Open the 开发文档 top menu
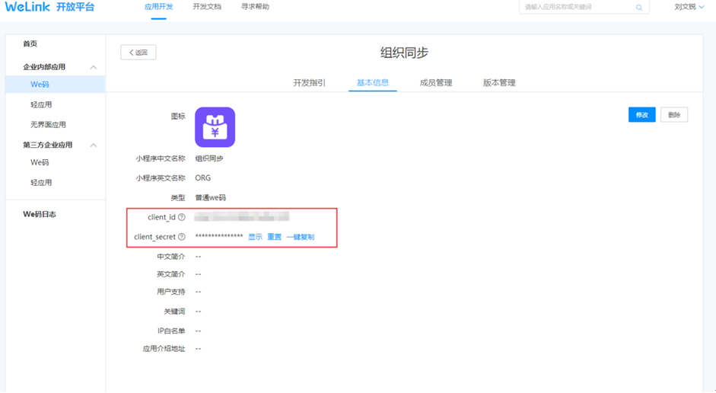This screenshot has height=393, width=716. tap(207, 7)
